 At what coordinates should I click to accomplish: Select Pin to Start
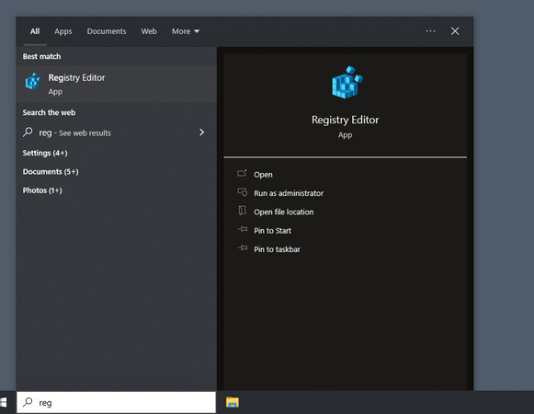pyautogui.click(x=272, y=231)
